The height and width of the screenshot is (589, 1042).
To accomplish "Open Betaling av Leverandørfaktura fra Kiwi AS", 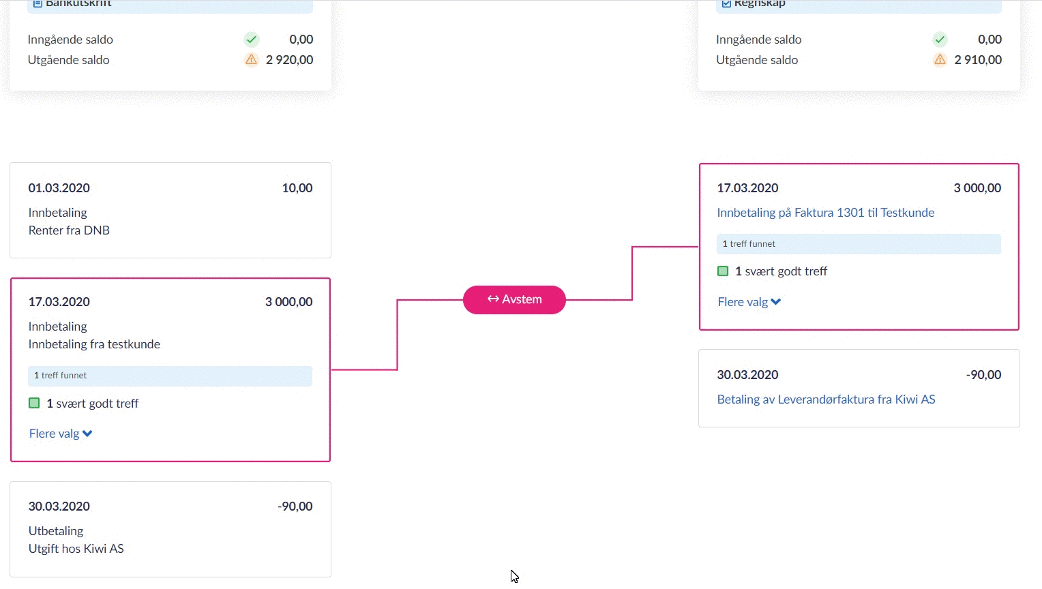I will (x=826, y=399).
